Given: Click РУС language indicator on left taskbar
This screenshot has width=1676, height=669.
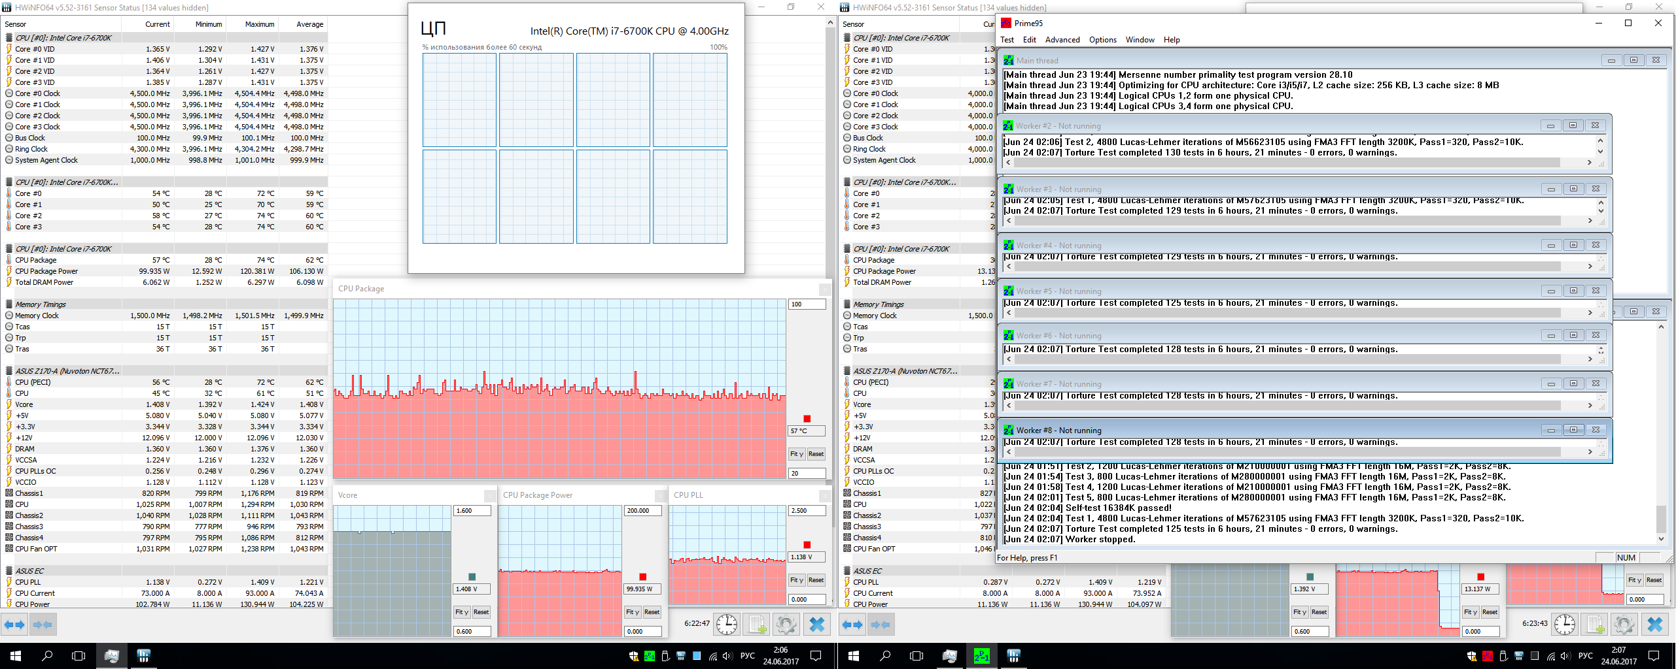Looking at the screenshot, I should pos(748,656).
